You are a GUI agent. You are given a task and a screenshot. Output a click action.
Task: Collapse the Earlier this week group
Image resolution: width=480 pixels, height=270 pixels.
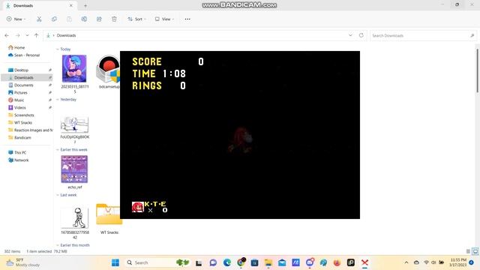tap(58, 150)
